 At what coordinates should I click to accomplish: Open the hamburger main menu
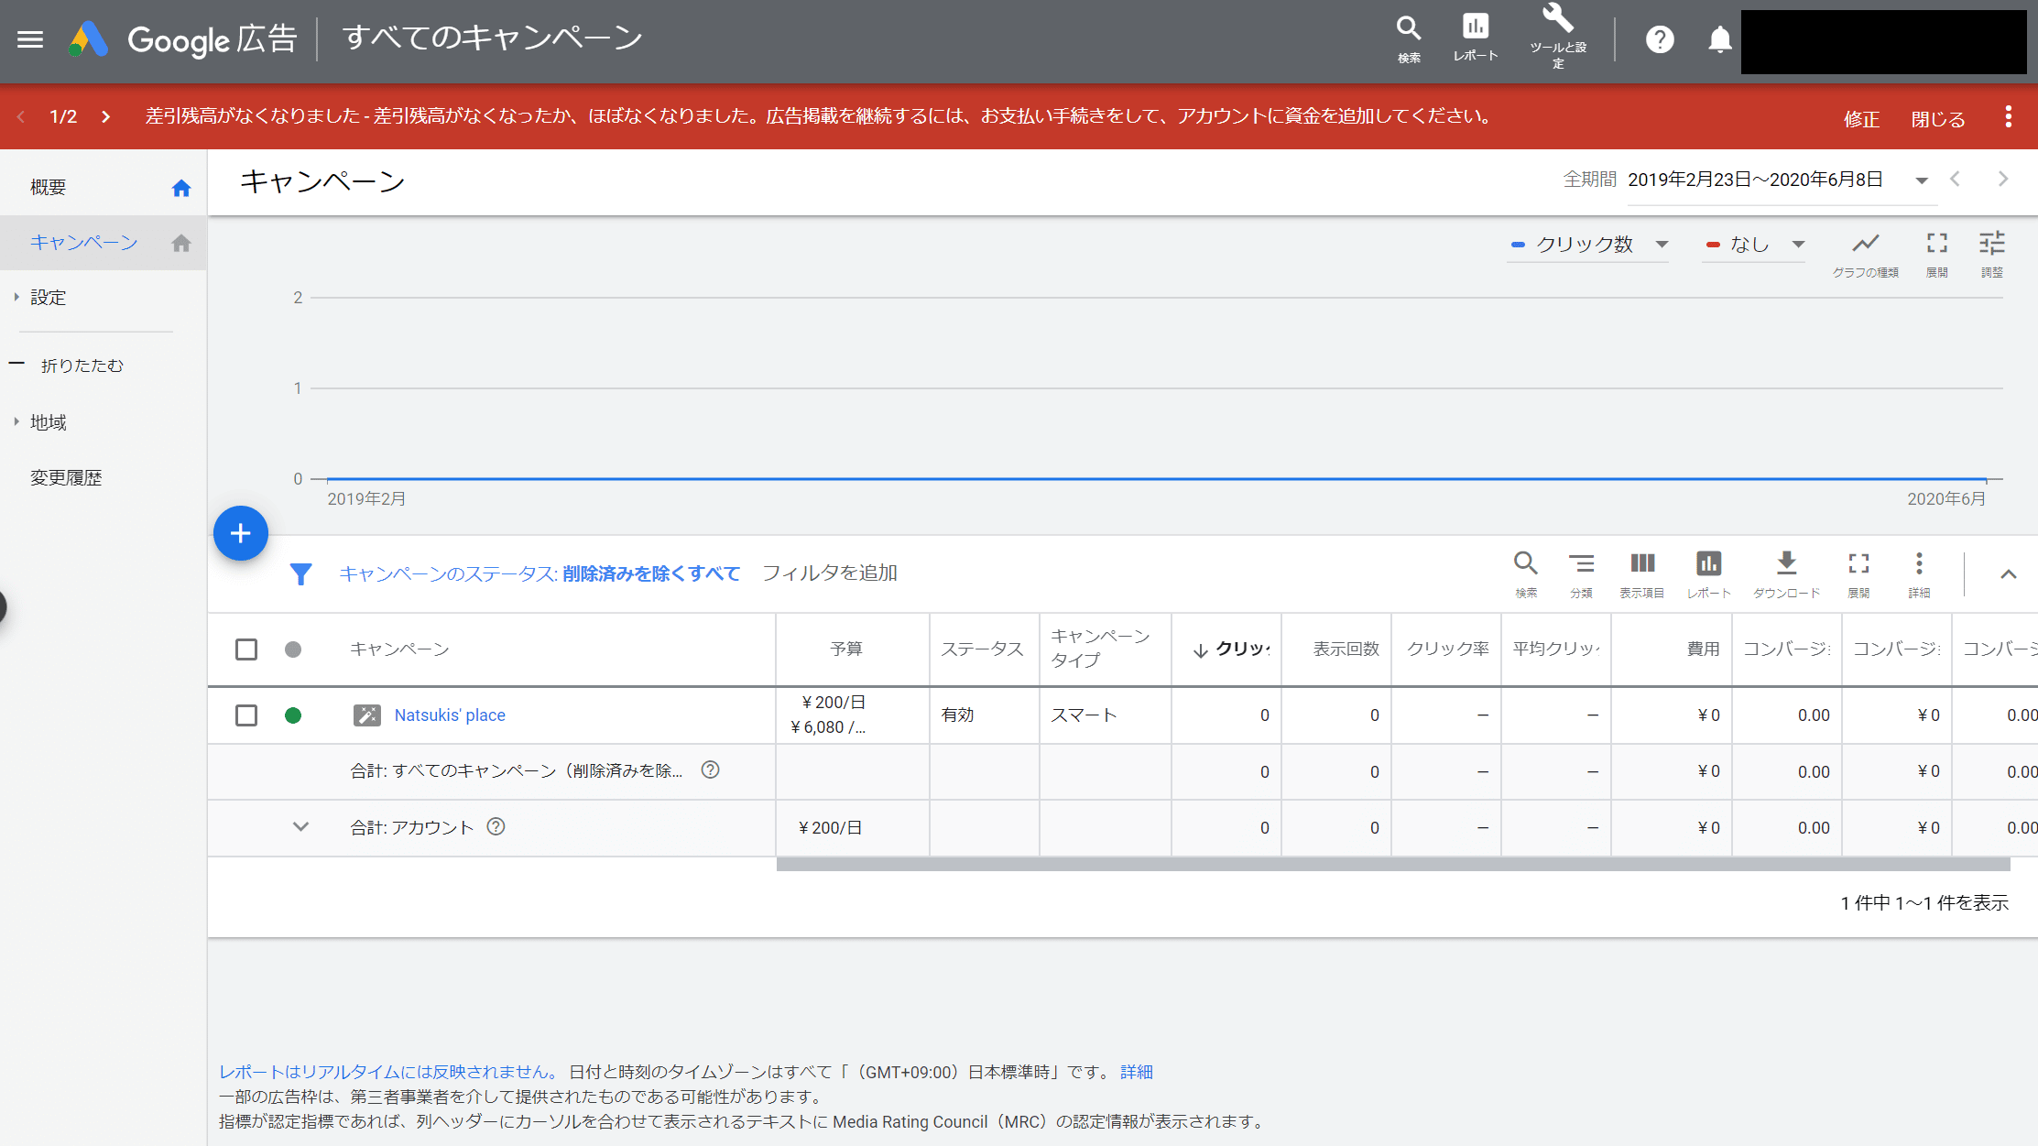[30, 39]
